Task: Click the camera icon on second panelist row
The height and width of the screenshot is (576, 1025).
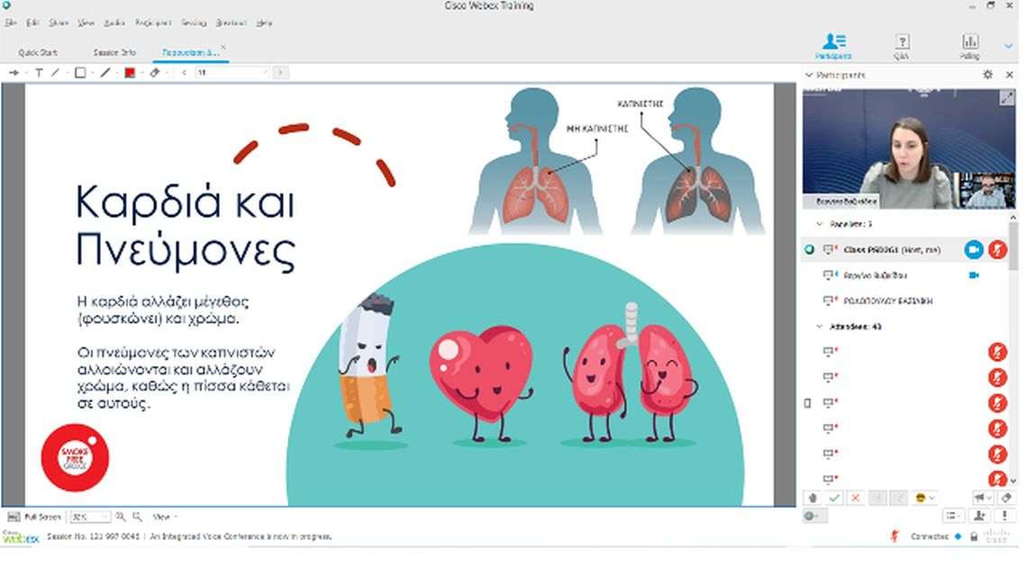Action: 974,274
